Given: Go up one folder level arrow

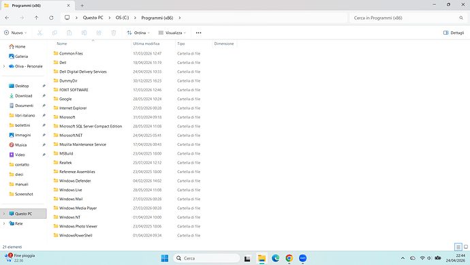Looking at the screenshot, I should pyautogui.click(x=36, y=18).
